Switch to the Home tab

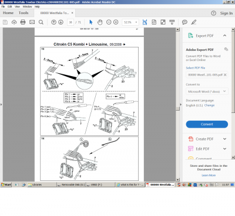tap(8, 13)
